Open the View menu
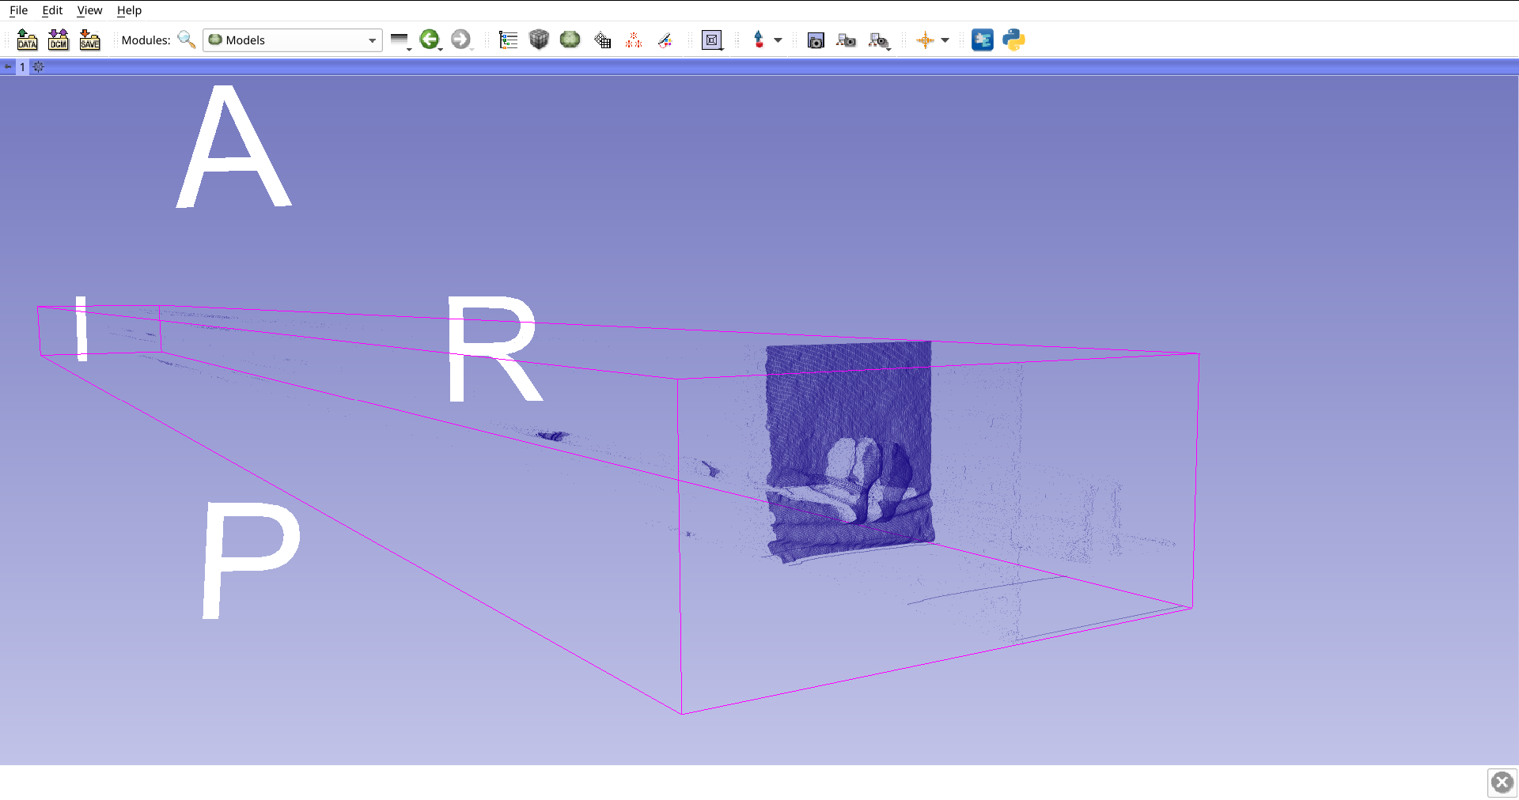The image size is (1519, 800). coord(89,10)
